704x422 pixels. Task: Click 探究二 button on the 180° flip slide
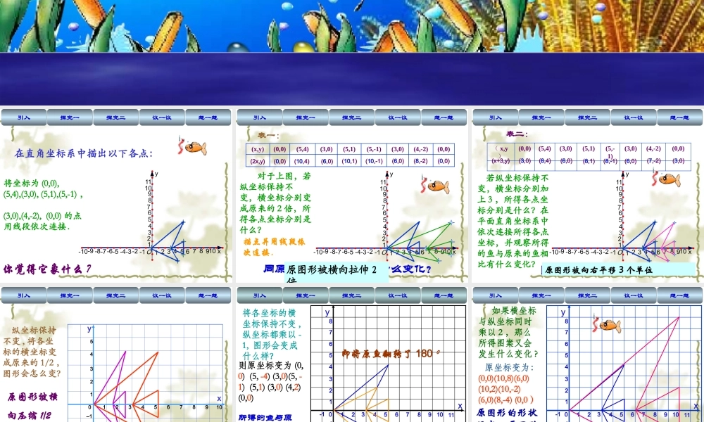tap(351, 295)
